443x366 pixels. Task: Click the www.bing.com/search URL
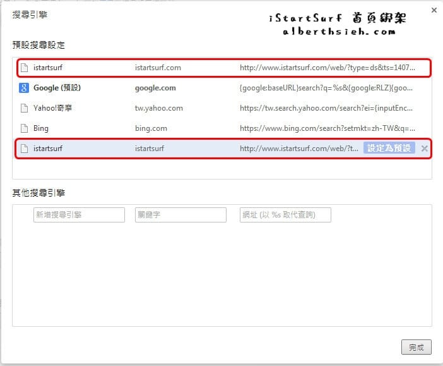(x=328, y=128)
